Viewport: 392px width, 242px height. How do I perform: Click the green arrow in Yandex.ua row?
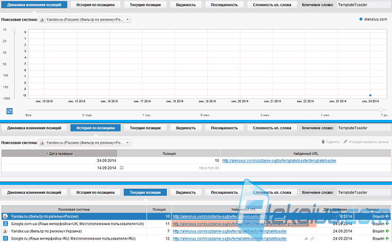[388, 231]
